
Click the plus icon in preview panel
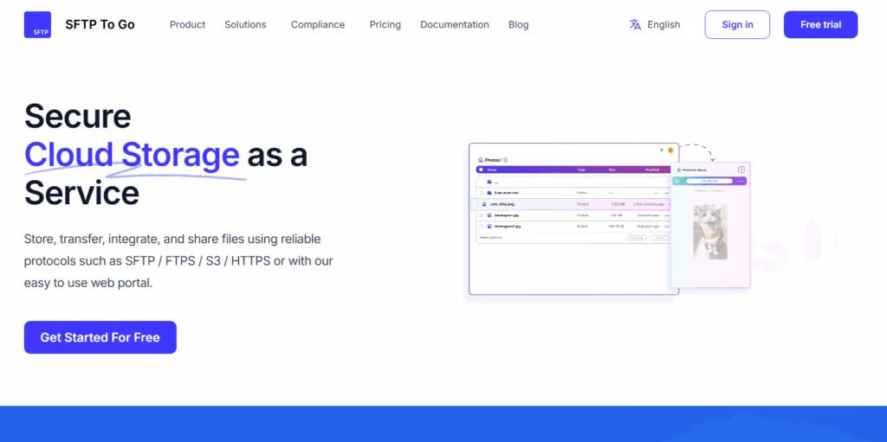click(x=741, y=170)
